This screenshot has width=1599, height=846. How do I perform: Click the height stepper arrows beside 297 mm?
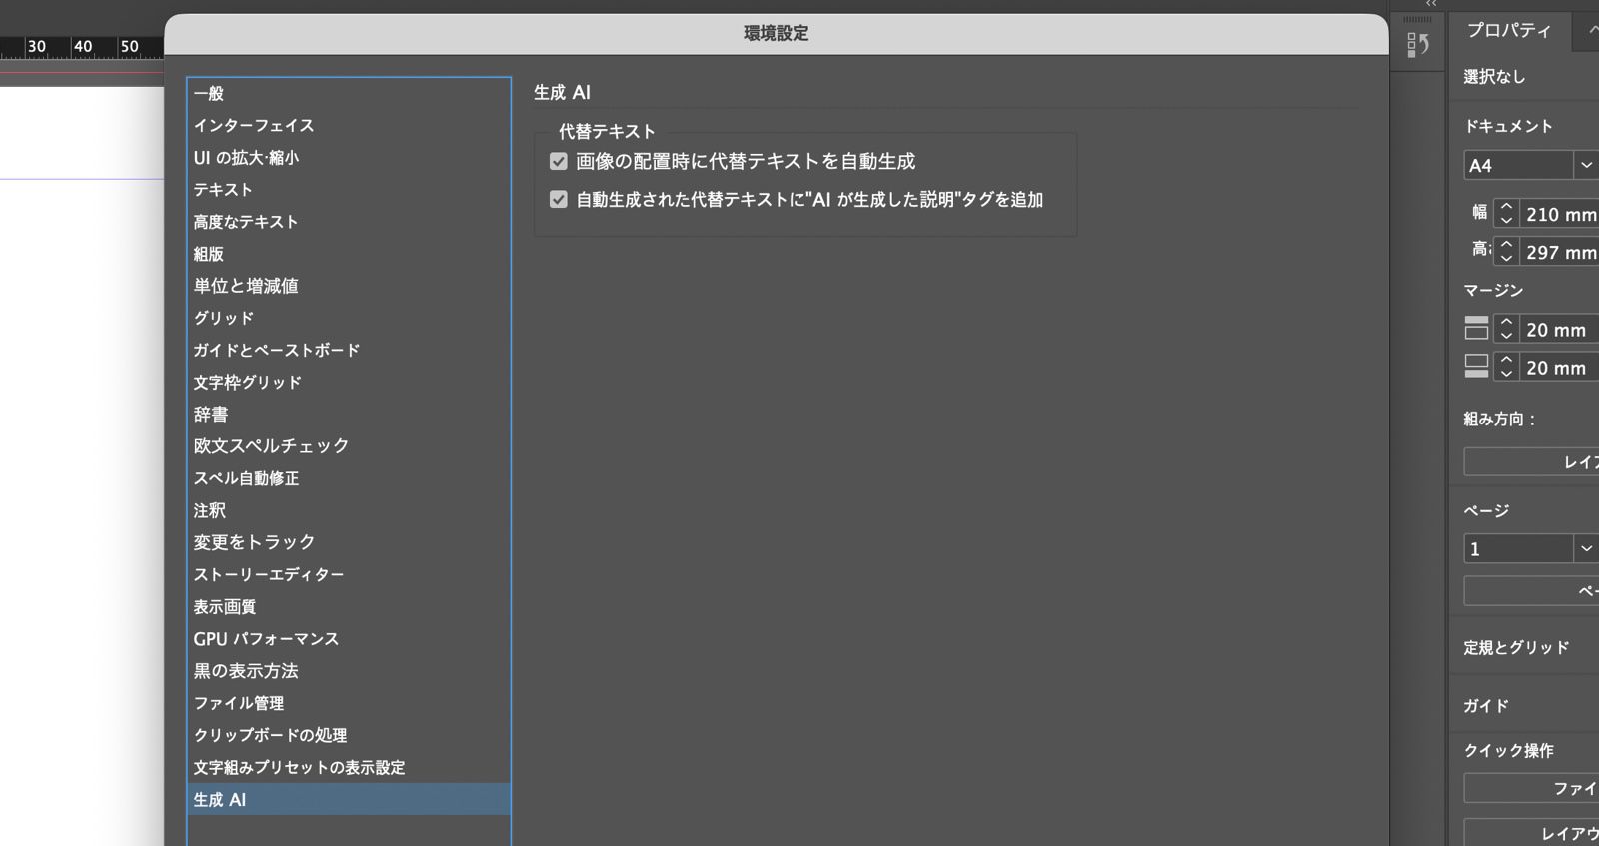1506,251
